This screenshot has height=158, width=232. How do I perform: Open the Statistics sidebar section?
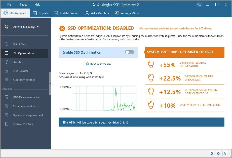(18, 62)
